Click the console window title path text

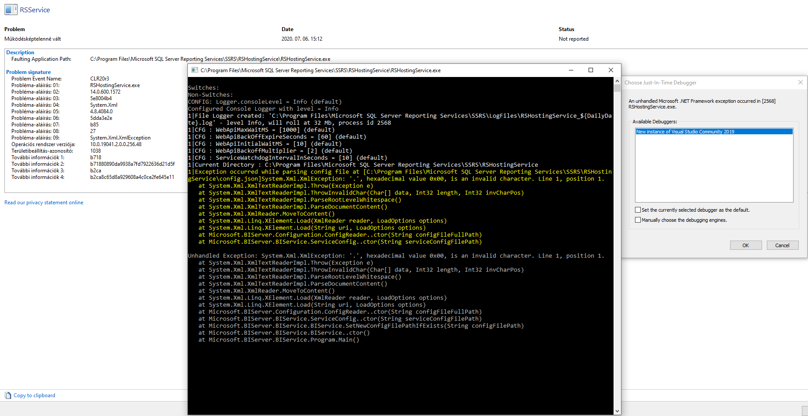click(321, 70)
